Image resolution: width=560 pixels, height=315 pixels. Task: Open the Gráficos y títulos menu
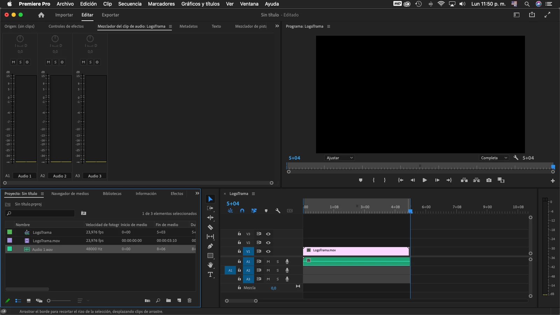point(201,4)
